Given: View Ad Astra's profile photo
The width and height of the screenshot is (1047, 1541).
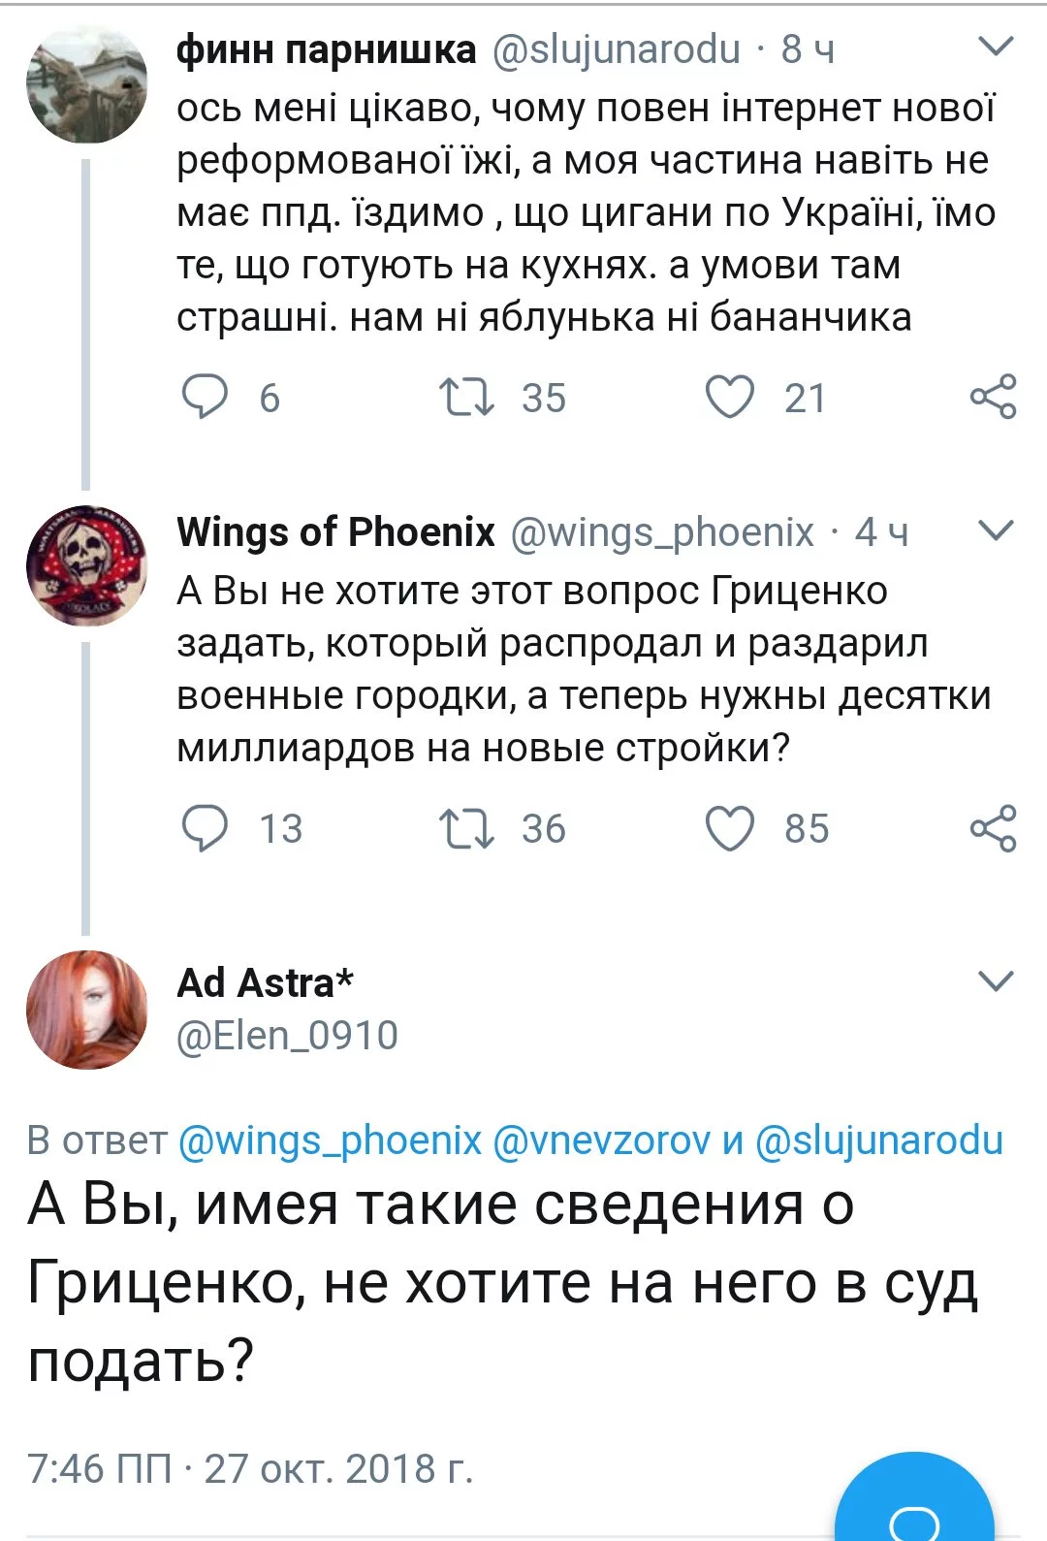Looking at the screenshot, I should (86, 1010).
